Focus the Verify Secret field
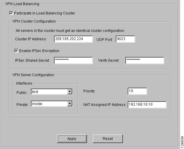This screenshot has width=184, height=149. coord(145,61)
